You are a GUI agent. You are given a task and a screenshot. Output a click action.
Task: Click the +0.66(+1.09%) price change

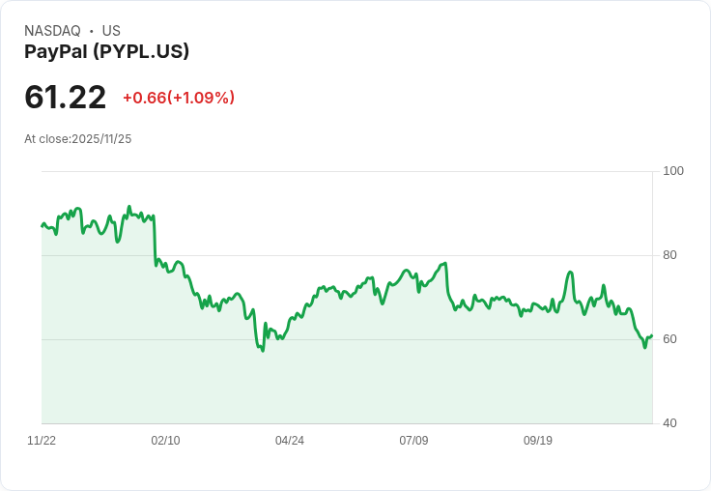point(179,98)
